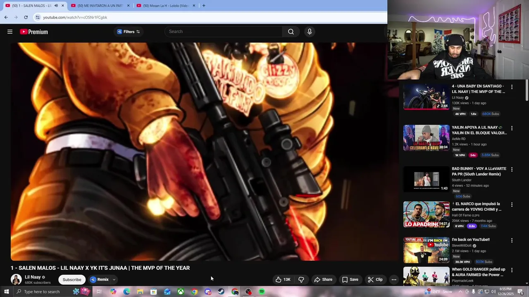The height and width of the screenshot is (297, 529).
Task: Open Steam from the taskbar
Action: coord(222,292)
